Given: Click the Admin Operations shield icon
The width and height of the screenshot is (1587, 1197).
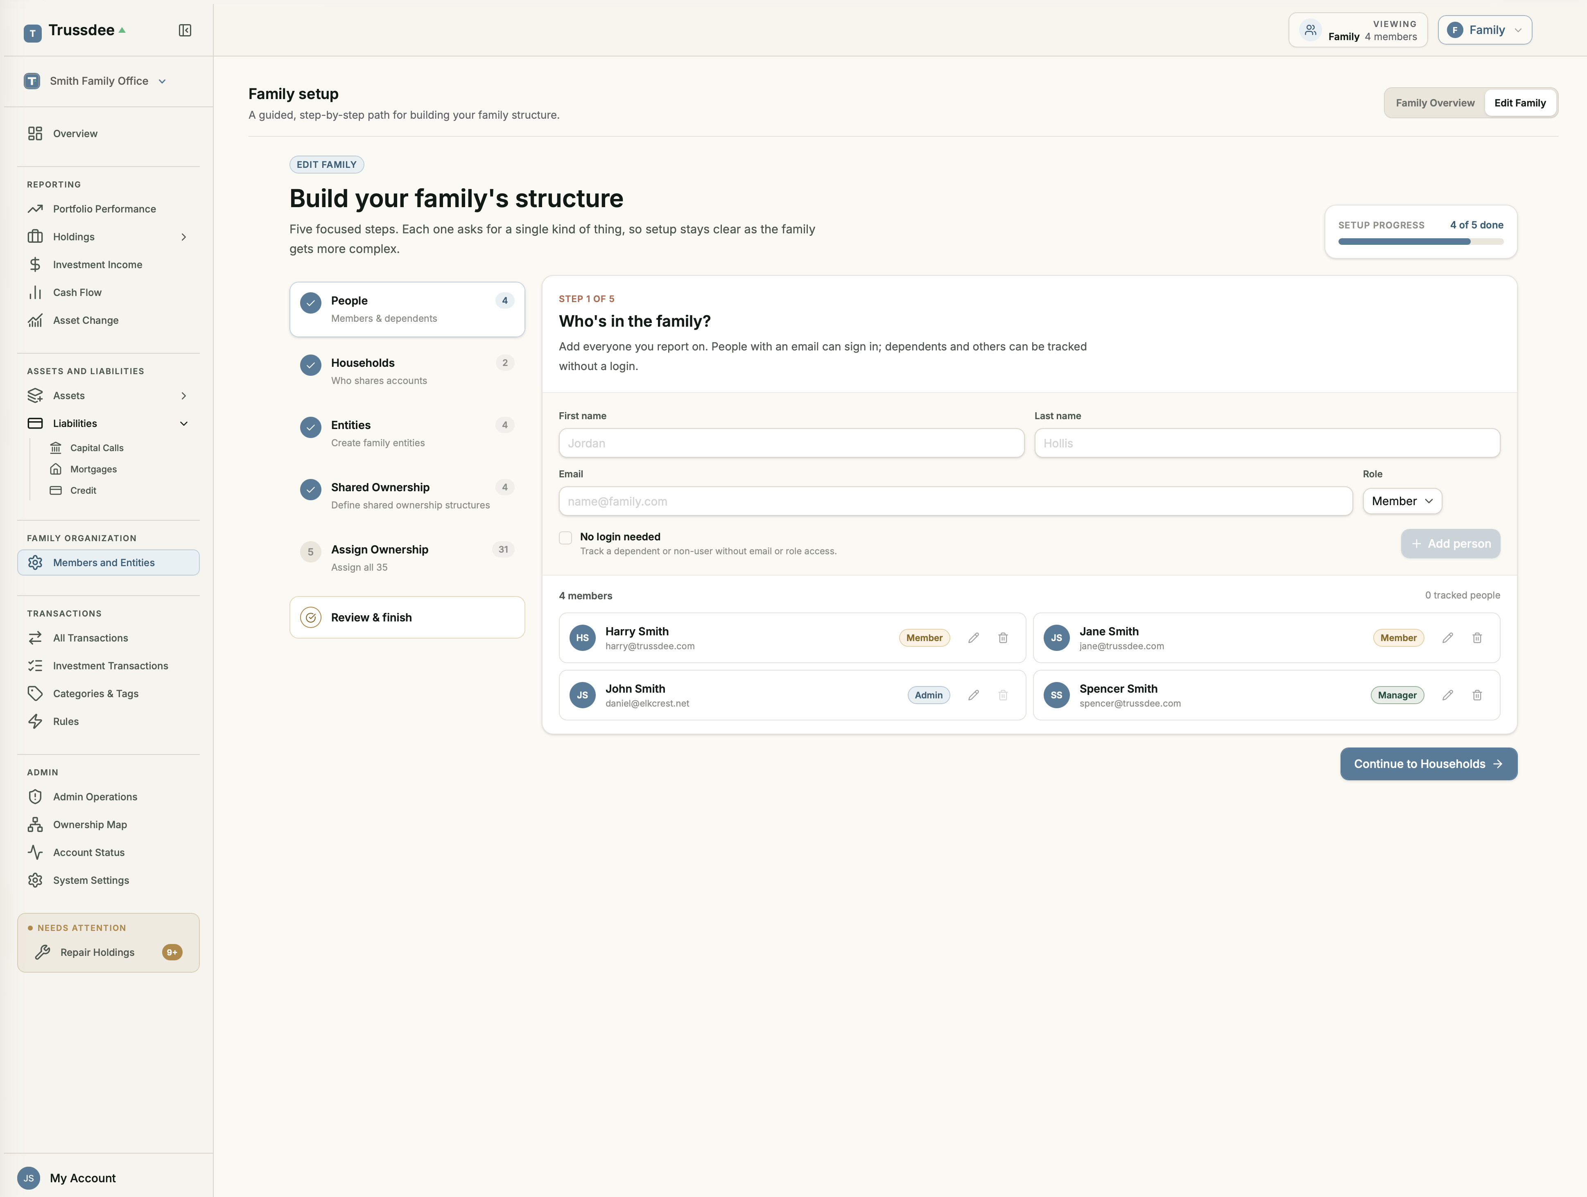Looking at the screenshot, I should coord(35,797).
